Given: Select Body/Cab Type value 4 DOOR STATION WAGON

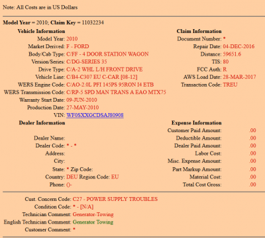Looking at the screenshot, I should click(x=115, y=54).
